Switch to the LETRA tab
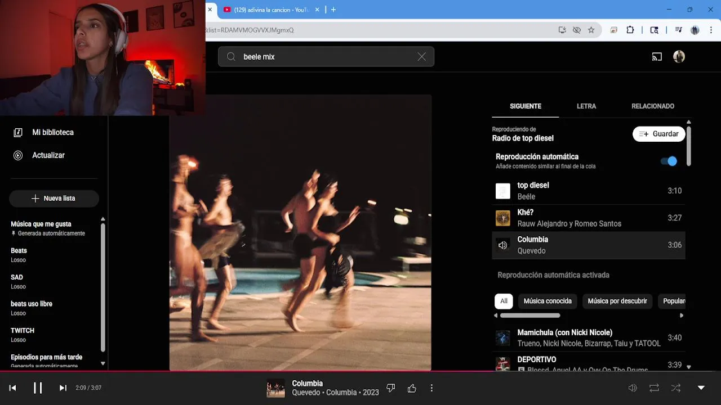Viewport: 721px width, 405px height. tap(586, 106)
